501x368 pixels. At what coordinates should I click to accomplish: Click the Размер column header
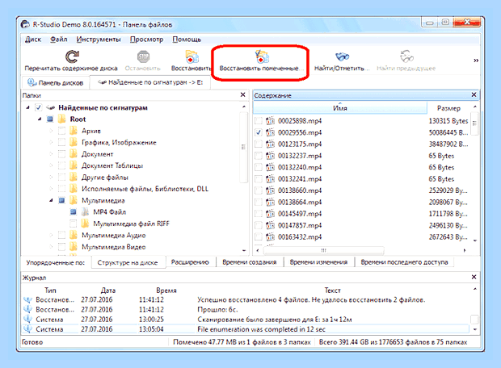point(448,108)
